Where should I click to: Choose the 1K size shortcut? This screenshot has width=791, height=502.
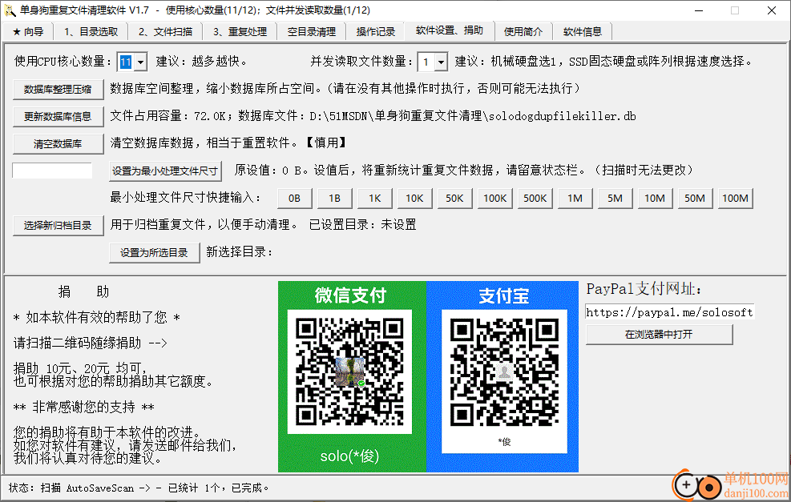click(x=375, y=198)
